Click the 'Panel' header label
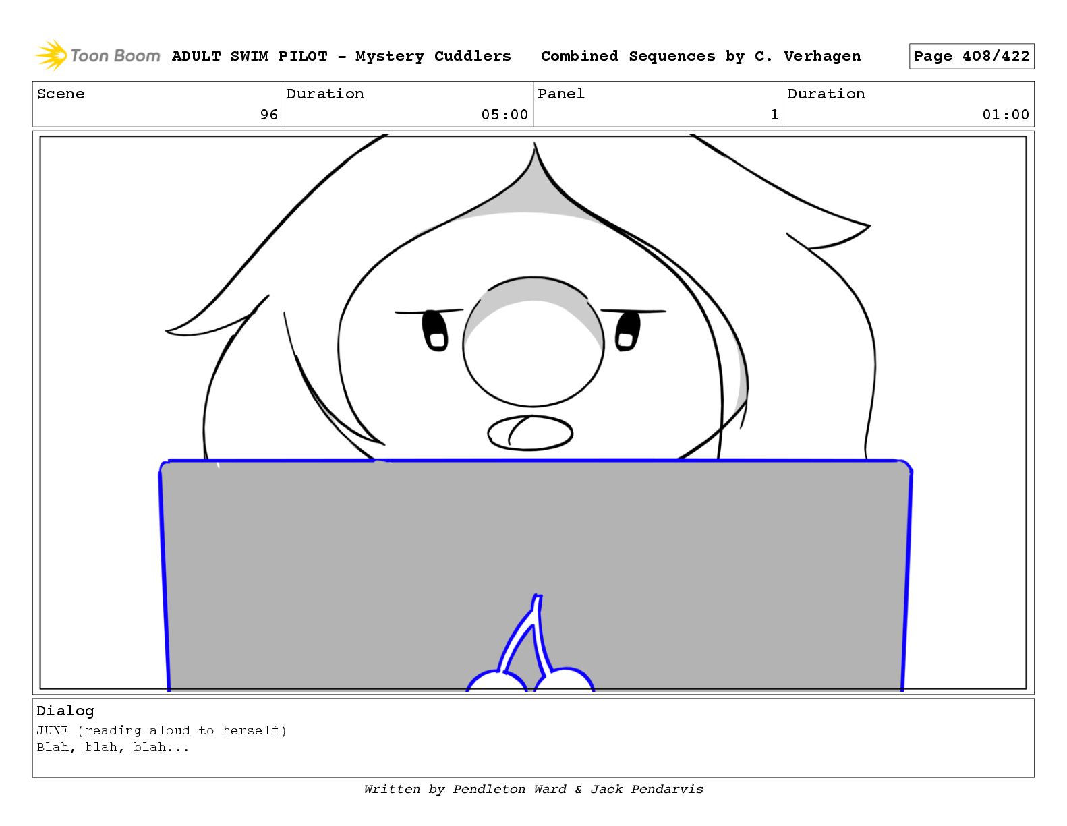This screenshot has height=826, width=1067. point(561,94)
